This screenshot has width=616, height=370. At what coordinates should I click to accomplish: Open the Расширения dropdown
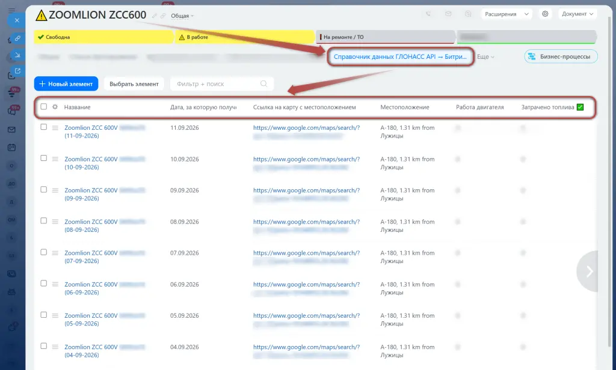point(507,14)
